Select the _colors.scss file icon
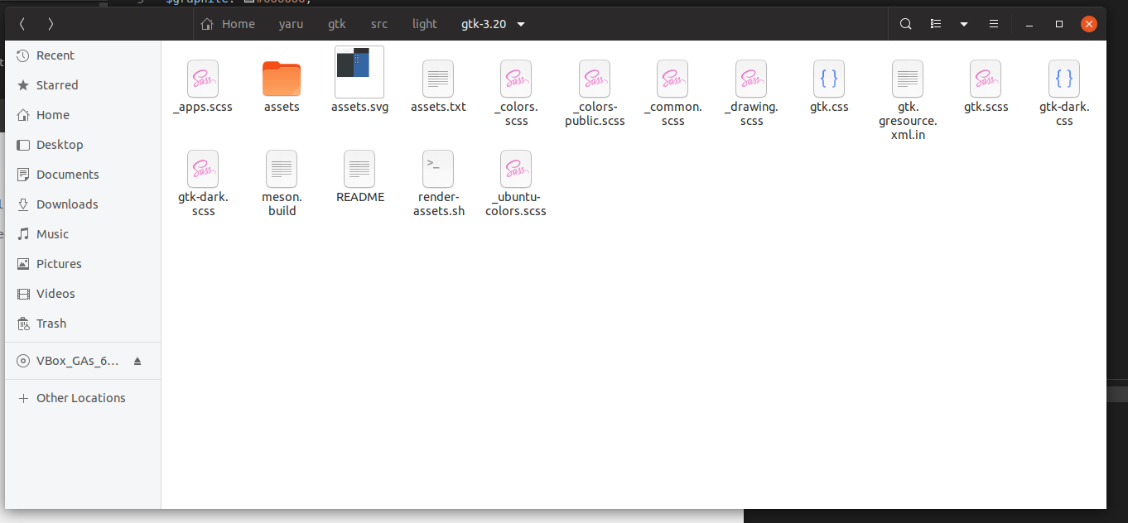 [516, 79]
